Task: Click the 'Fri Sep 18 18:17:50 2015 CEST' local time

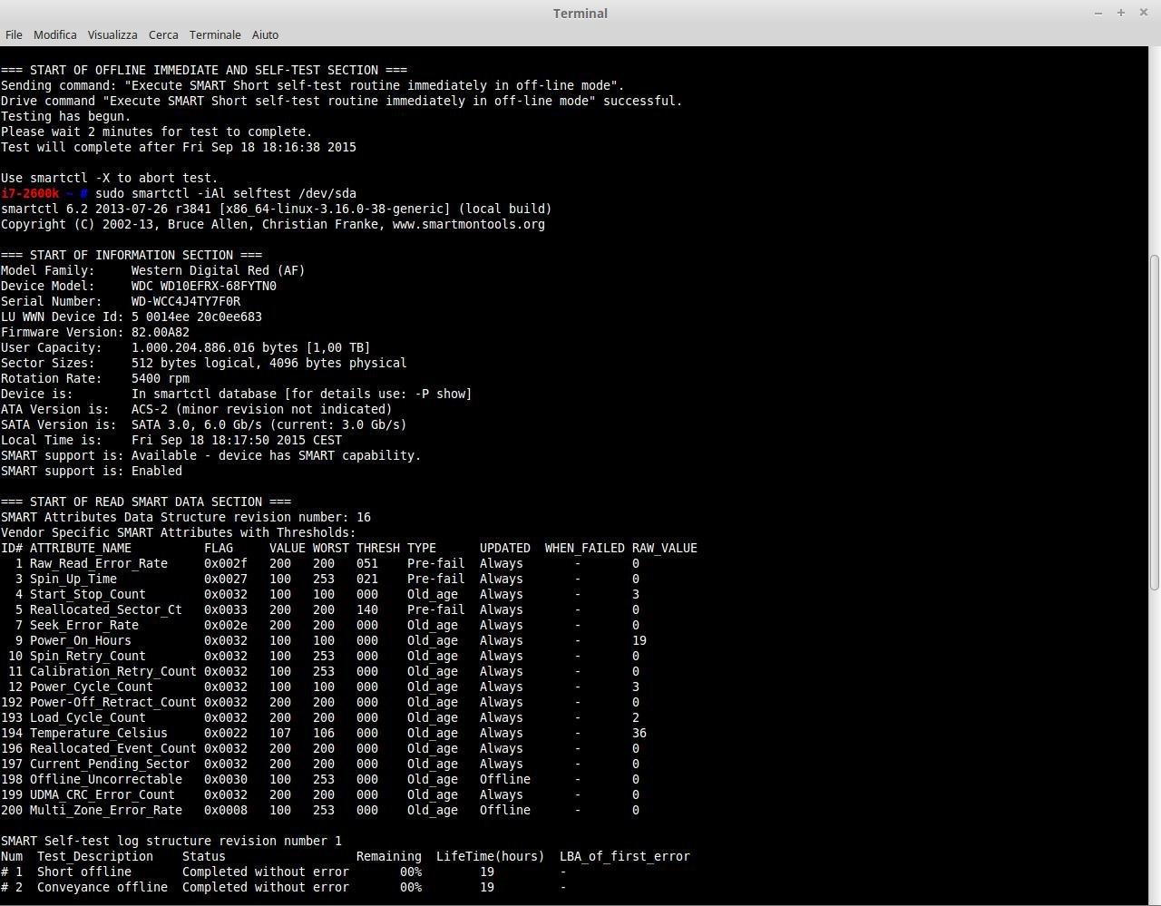Action: click(x=237, y=440)
